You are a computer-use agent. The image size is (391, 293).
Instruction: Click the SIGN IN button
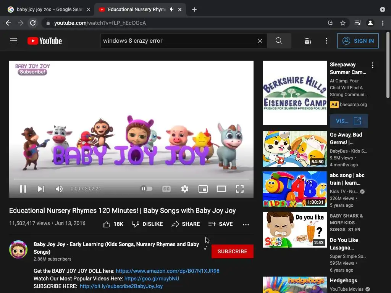358,40
